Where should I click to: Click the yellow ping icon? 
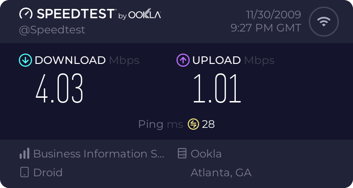coord(193,124)
